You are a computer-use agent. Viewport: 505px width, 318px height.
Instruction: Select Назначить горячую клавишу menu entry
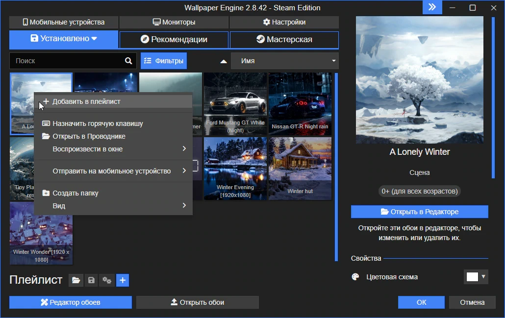click(113, 123)
